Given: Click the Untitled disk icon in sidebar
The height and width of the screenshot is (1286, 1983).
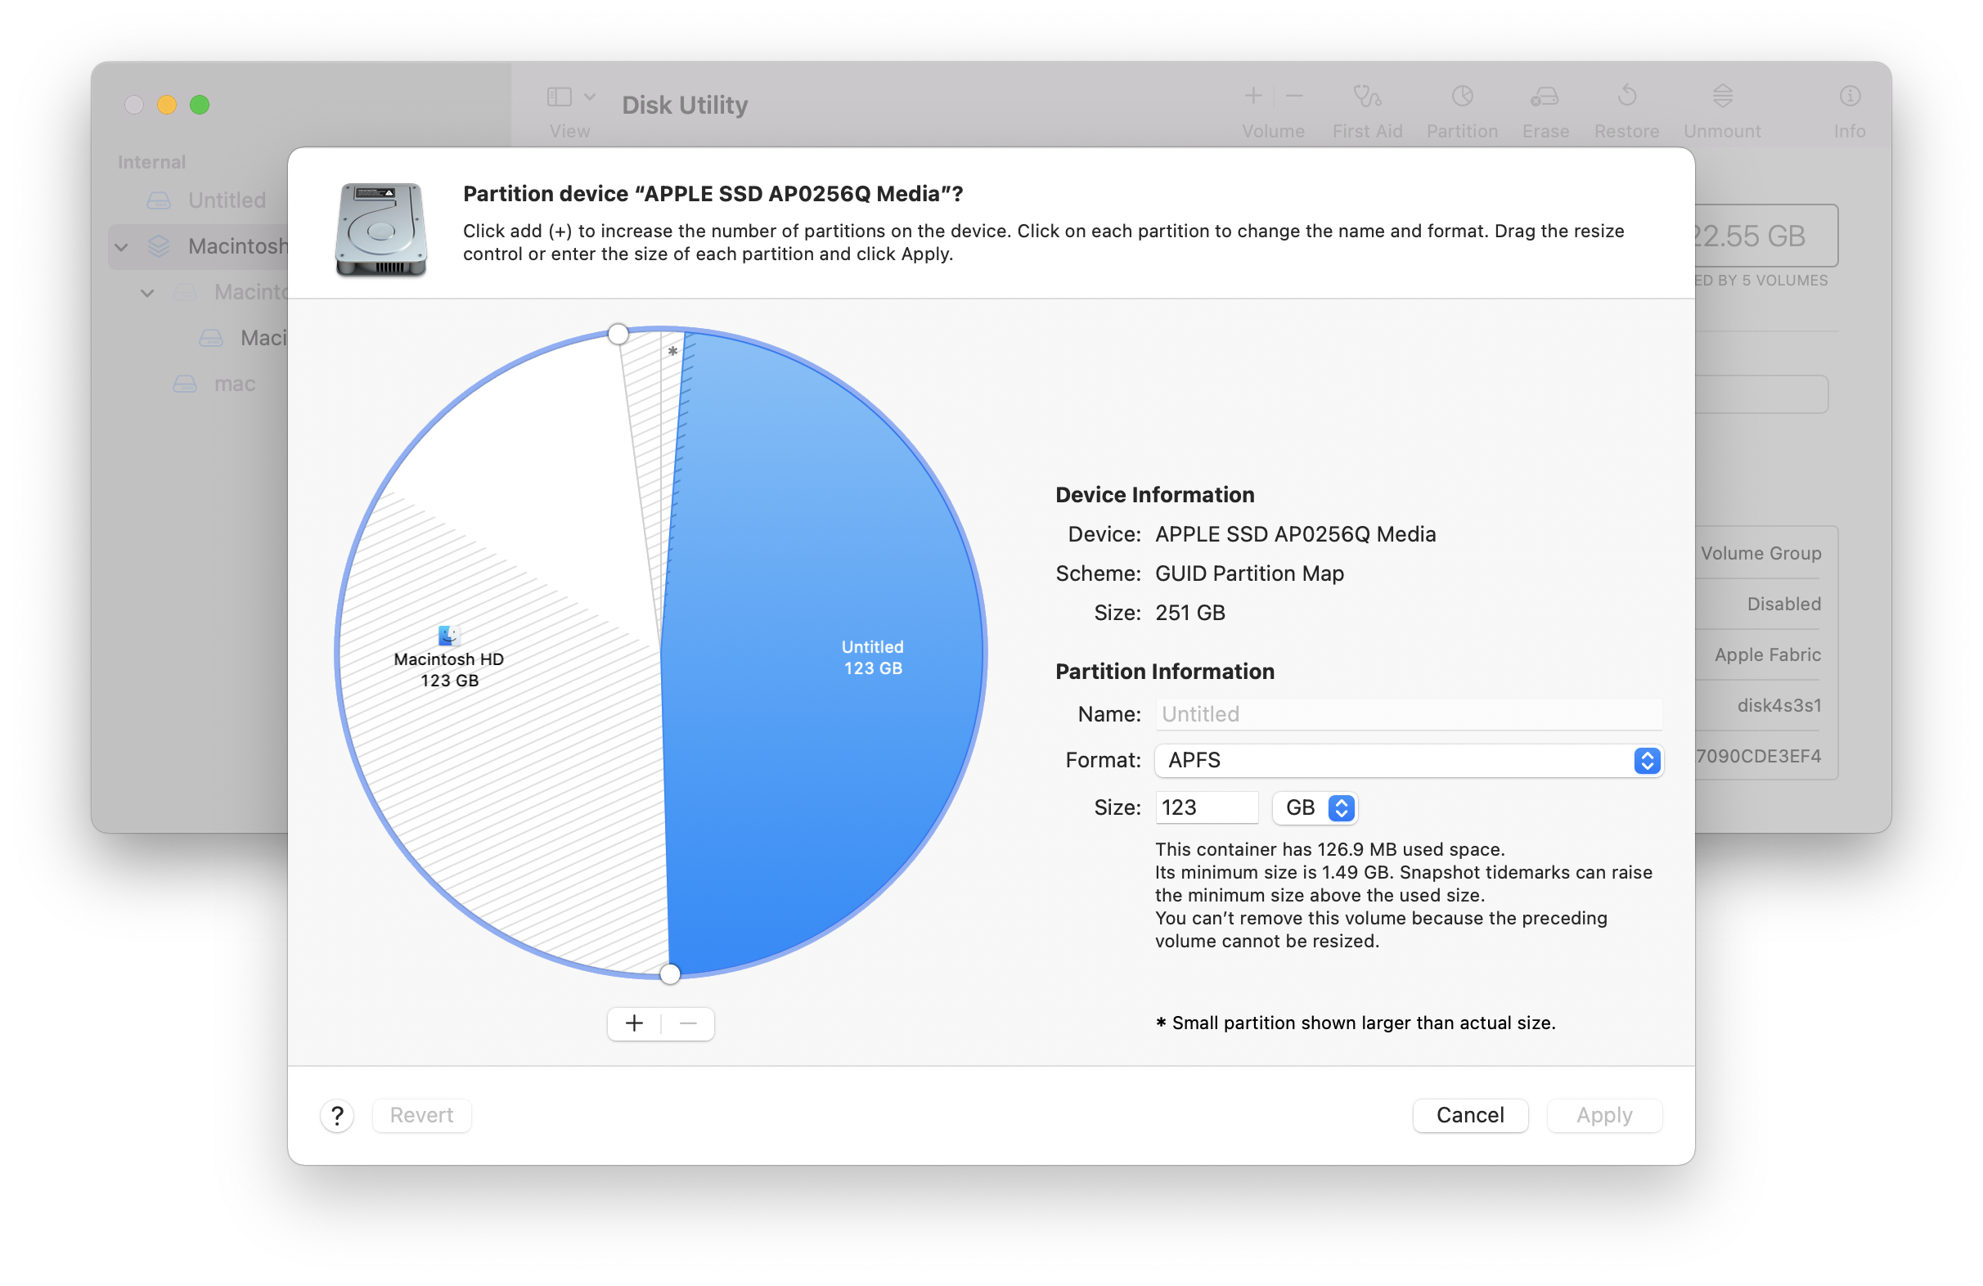Looking at the screenshot, I should pos(159,200).
